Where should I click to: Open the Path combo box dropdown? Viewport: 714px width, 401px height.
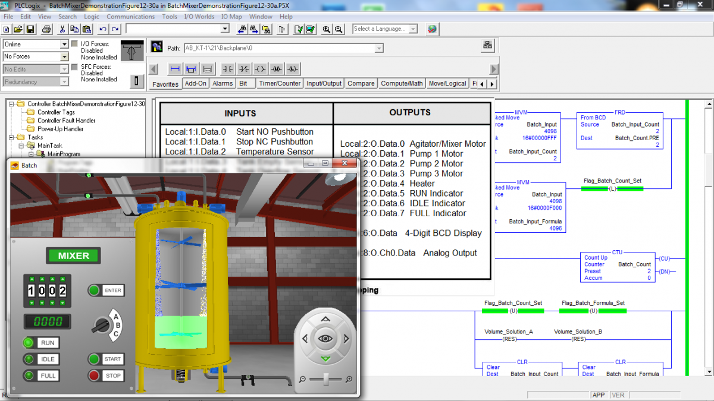(379, 48)
